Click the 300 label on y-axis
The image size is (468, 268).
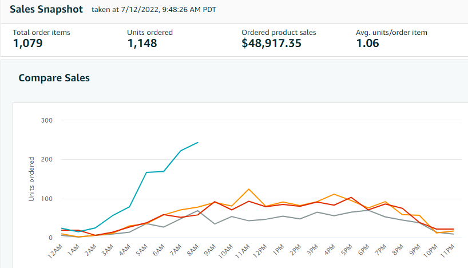pos(46,120)
